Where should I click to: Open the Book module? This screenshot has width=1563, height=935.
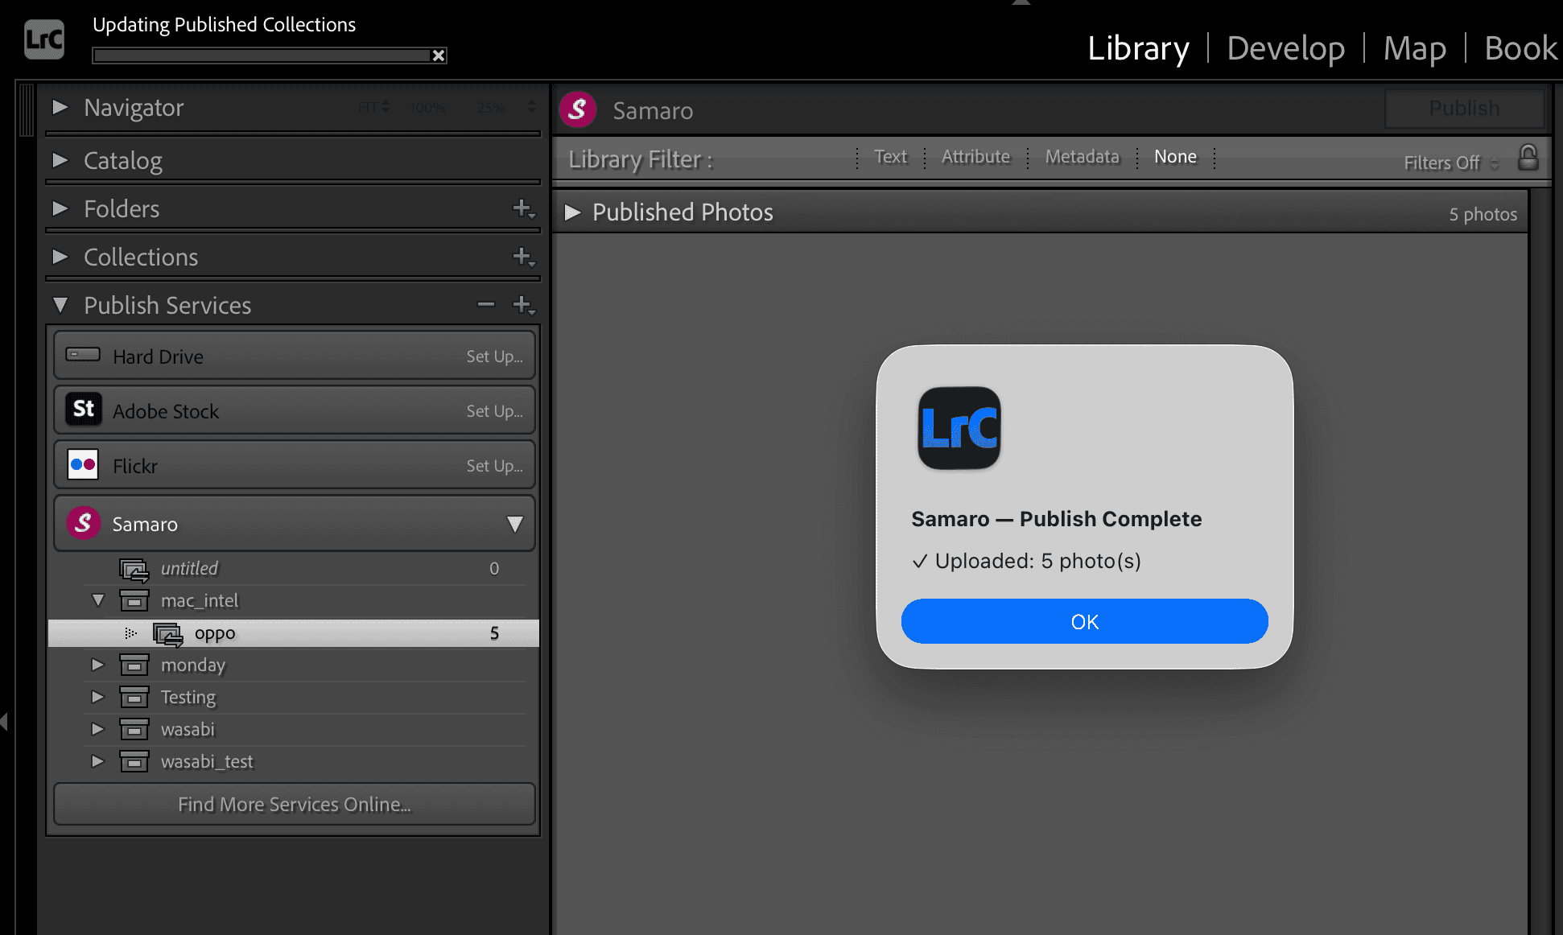[x=1520, y=48]
